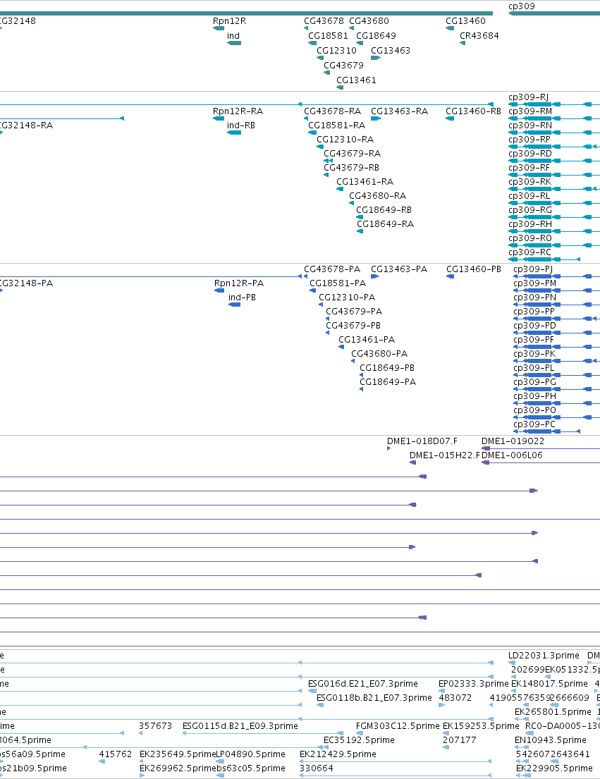Click clone DME1-015H22.F
This screenshot has width=600, height=779.
445,455
